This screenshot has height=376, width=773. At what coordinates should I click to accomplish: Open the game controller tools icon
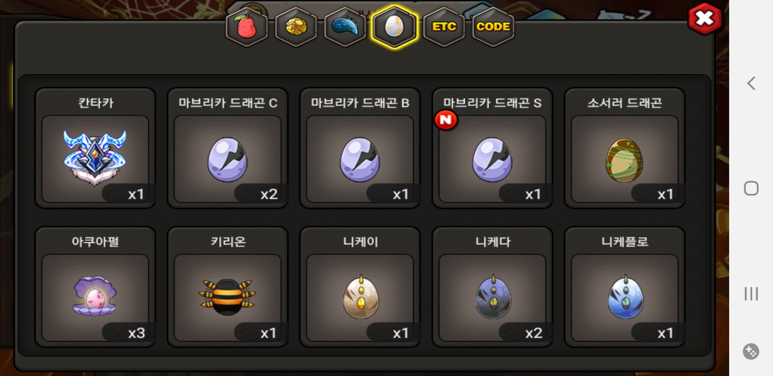pos(751,351)
